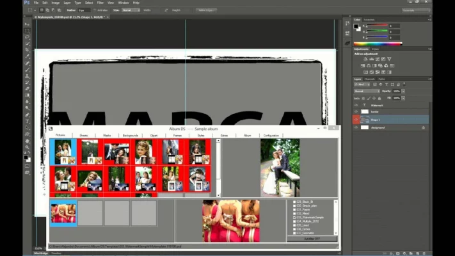455x256 pixels.
Task: Pick a color from the spectrum ramp
Action: pos(379,43)
